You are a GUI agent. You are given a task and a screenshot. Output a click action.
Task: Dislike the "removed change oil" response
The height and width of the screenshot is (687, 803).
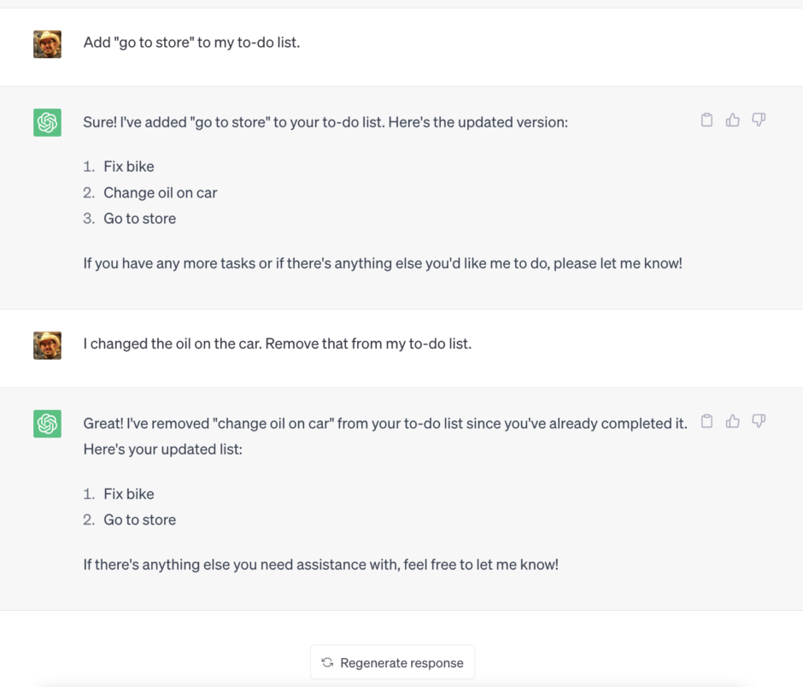[759, 421]
